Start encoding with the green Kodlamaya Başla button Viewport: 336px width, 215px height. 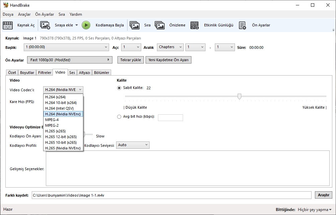pyautogui.click(x=86, y=25)
